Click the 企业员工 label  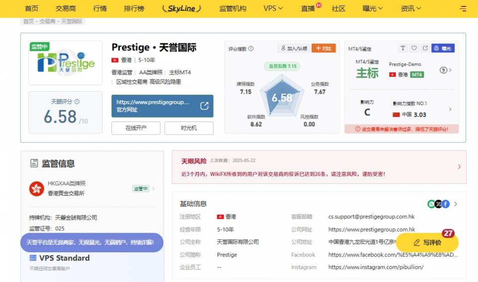click(190, 267)
